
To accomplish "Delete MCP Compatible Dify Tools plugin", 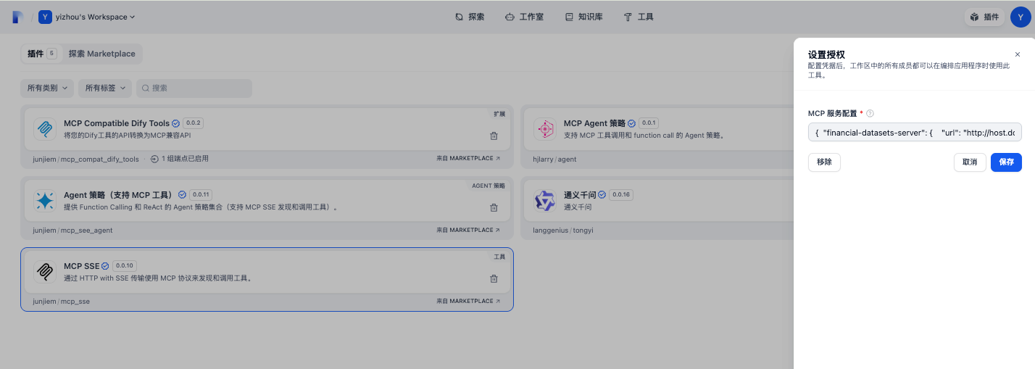I will pyautogui.click(x=494, y=136).
